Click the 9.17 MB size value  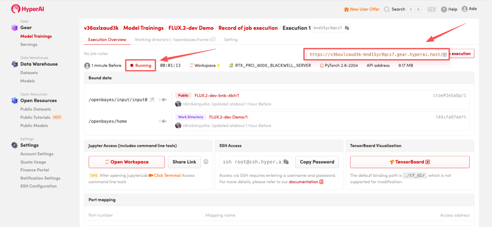[405, 66]
